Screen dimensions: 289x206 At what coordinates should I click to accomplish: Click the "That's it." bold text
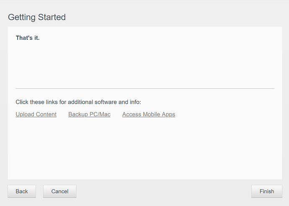[28, 38]
